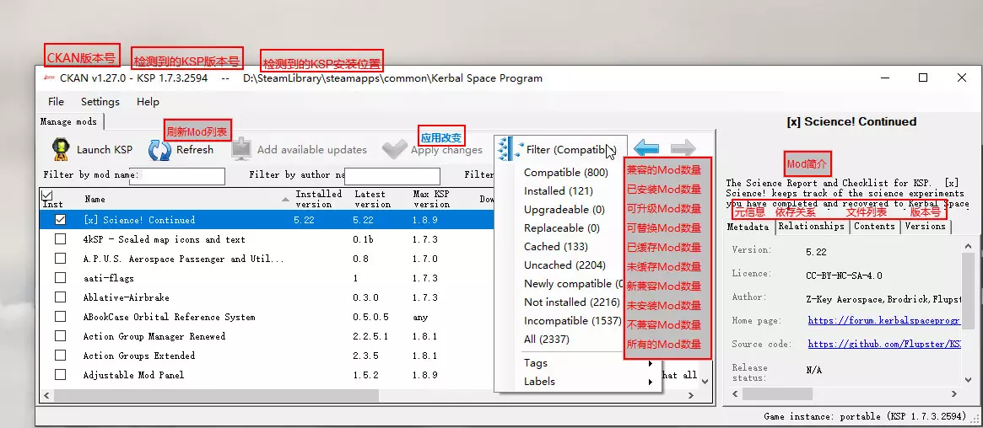Go forward with the grey right arrow
Image resolution: width=983 pixels, height=428 pixels.
coord(683,149)
